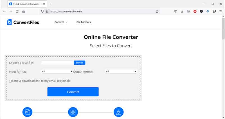Click the Browse button

pos(80,63)
